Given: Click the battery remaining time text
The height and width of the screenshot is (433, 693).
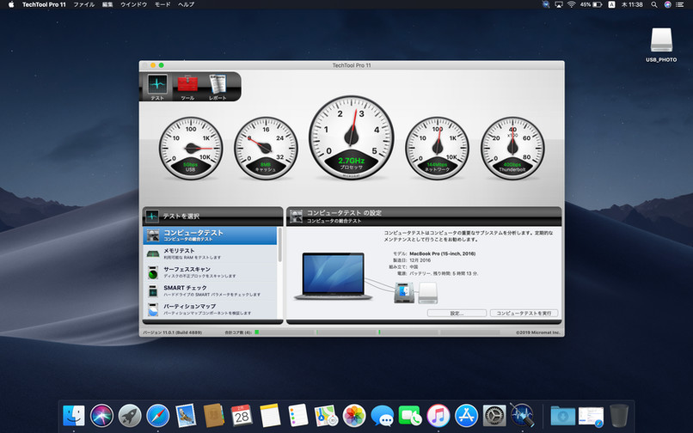Looking at the screenshot, I should pos(444,273).
